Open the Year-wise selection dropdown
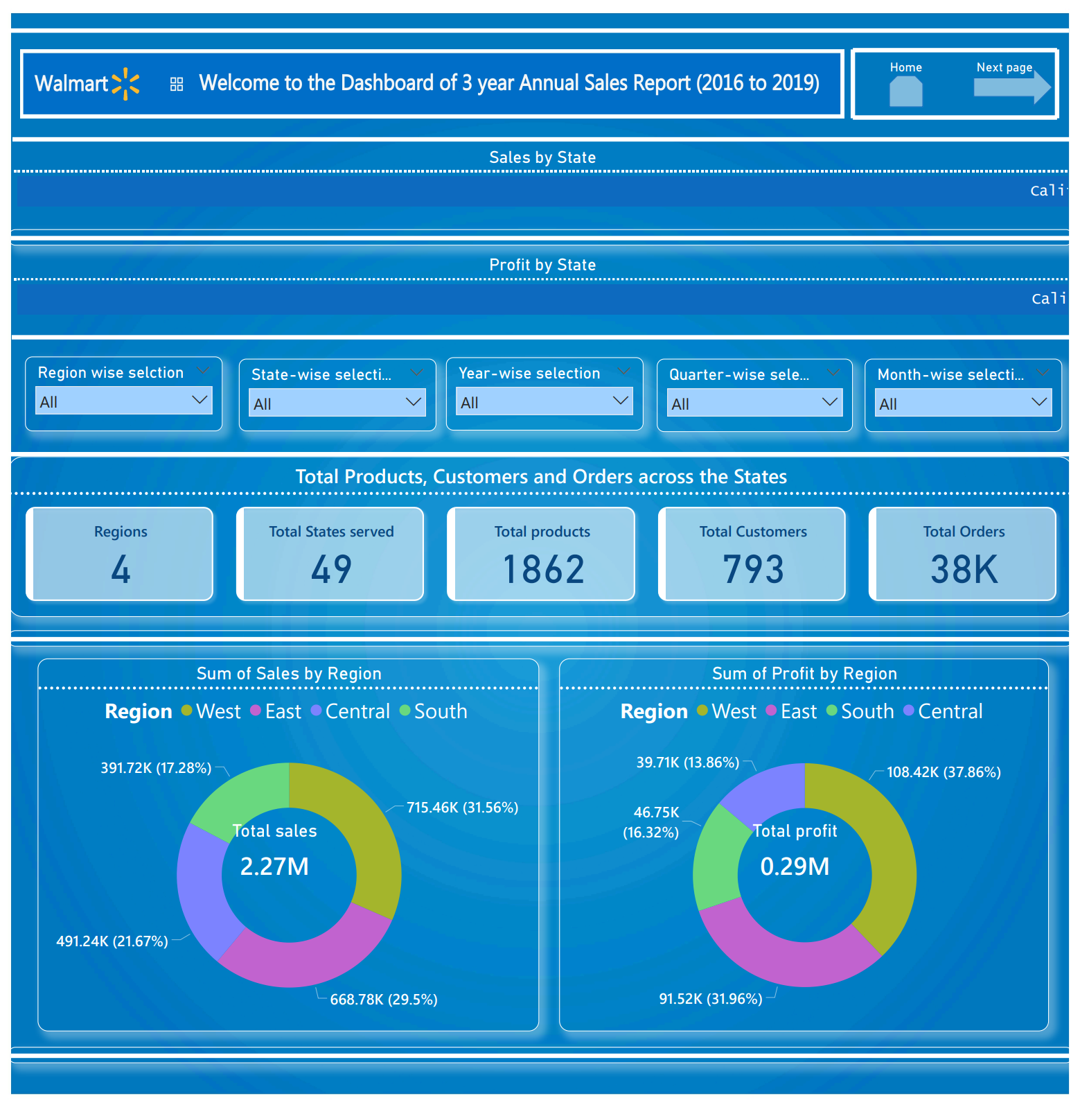Viewport: 1080px width, 1105px height. [x=545, y=401]
